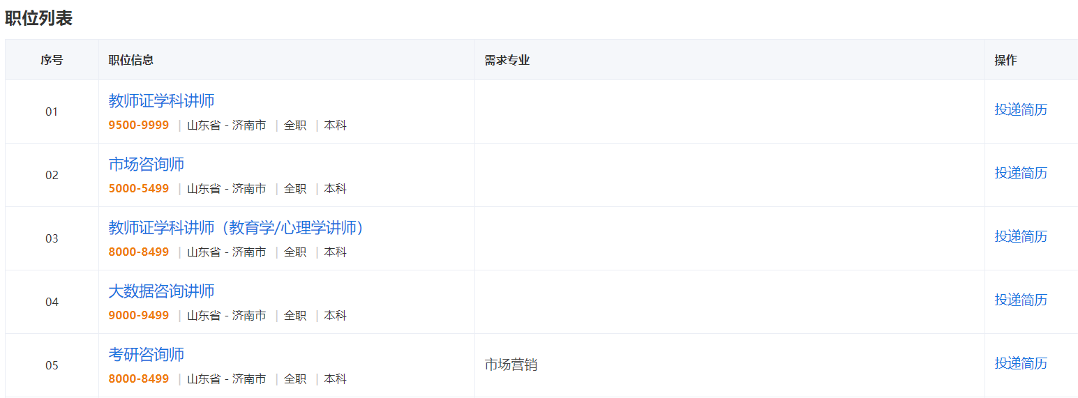
Task: Open the 考研咨询师 job posting
Action: coord(147,355)
